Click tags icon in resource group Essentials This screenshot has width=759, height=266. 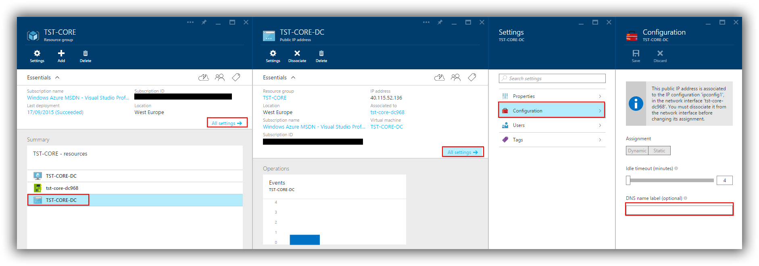pos(236,77)
